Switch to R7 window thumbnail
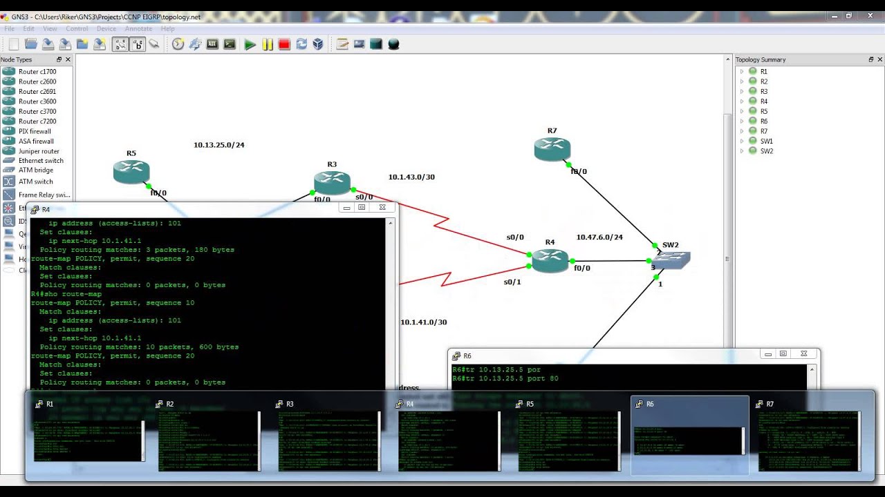885x497 pixels. click(810, 435)
